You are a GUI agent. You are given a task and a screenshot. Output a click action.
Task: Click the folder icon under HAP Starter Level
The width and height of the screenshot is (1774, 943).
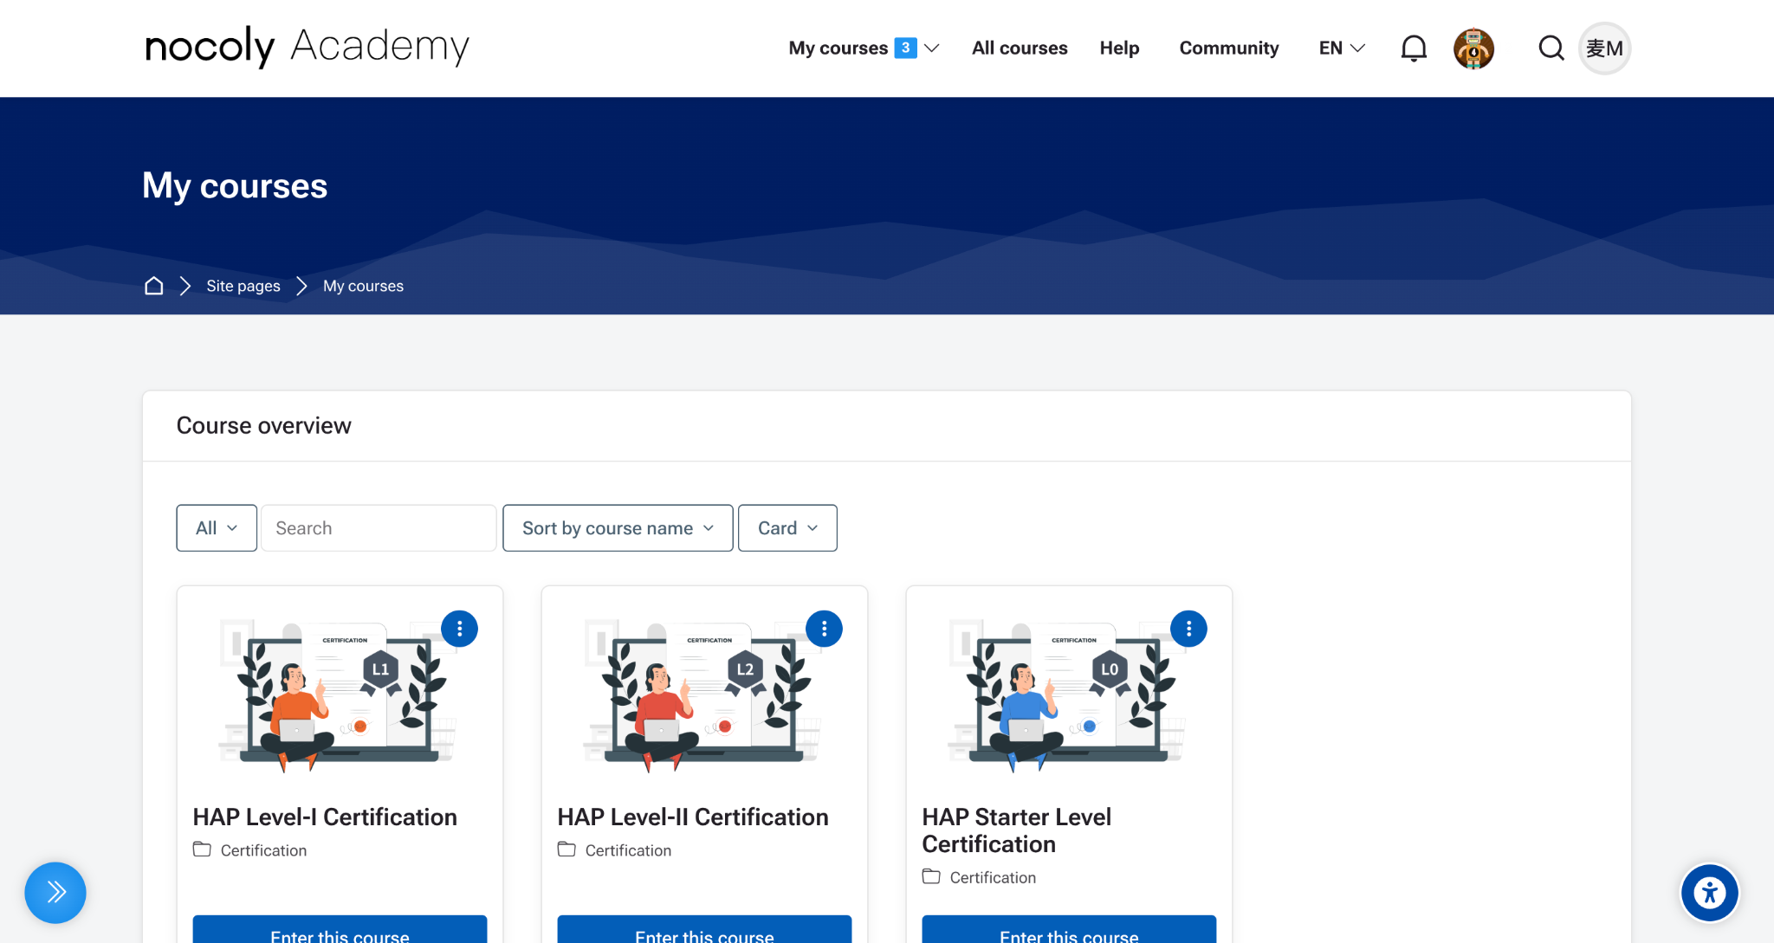(931, 876)
